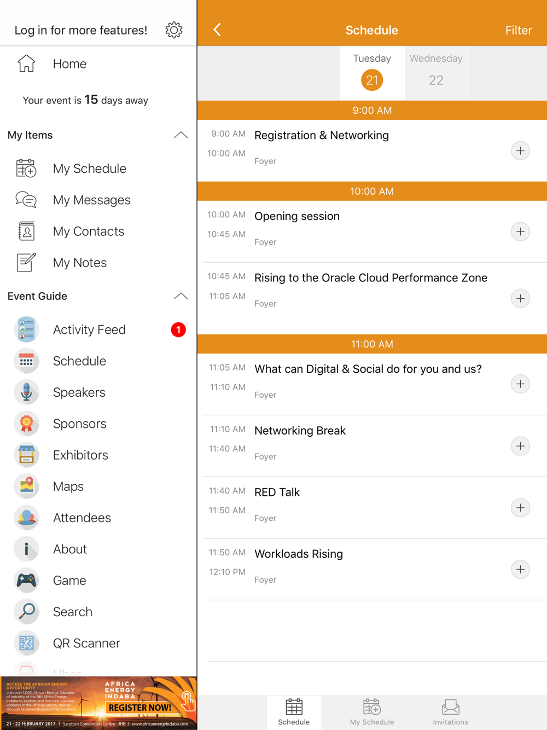
Task: Open Search magnifier icon
Action: pyautogui.click(x=26, y=612)
